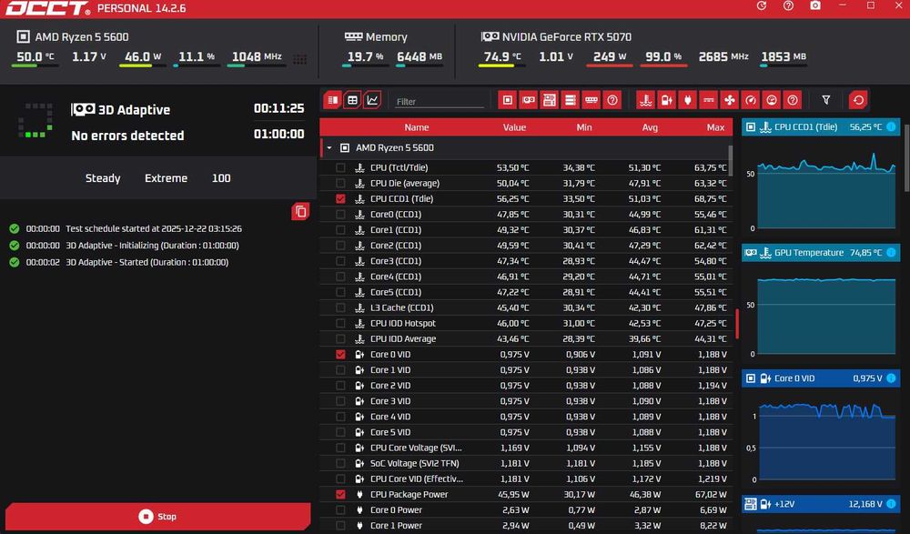Open the history clock icon in title bar
This screenshot has width=910, height=534.
pyautogui.click(x=762, y=5)
